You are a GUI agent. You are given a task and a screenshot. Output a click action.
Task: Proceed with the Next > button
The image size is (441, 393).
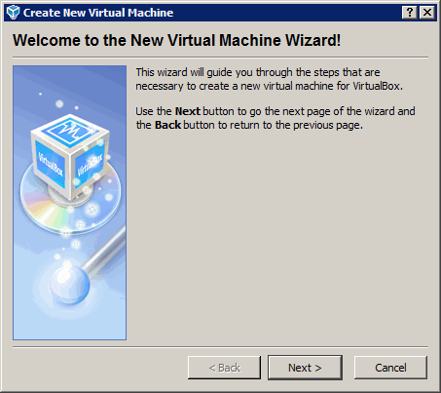pyautogui.click(x=305, y=368)
